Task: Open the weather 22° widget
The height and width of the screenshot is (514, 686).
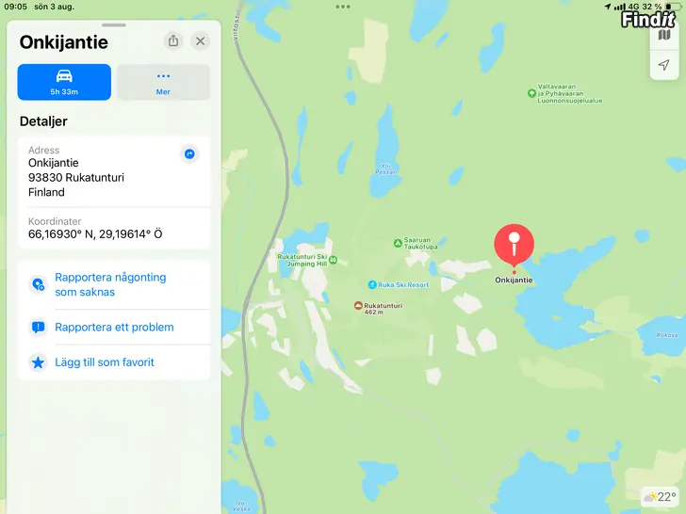Action: coord(660,497)
